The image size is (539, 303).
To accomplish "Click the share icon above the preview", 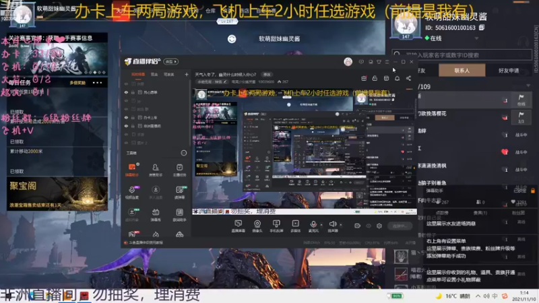I will click(408, 78).
